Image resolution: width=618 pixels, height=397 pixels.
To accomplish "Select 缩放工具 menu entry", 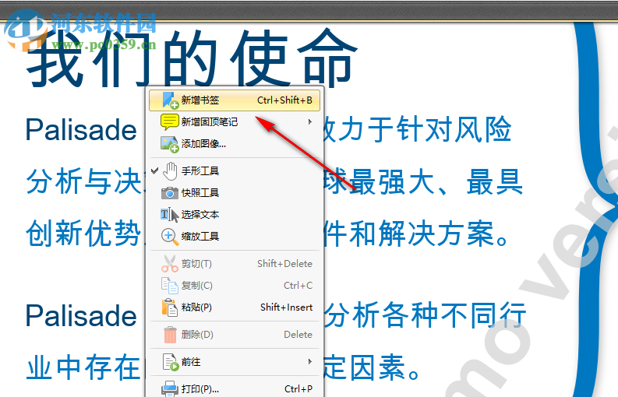I will coord(235,237).
